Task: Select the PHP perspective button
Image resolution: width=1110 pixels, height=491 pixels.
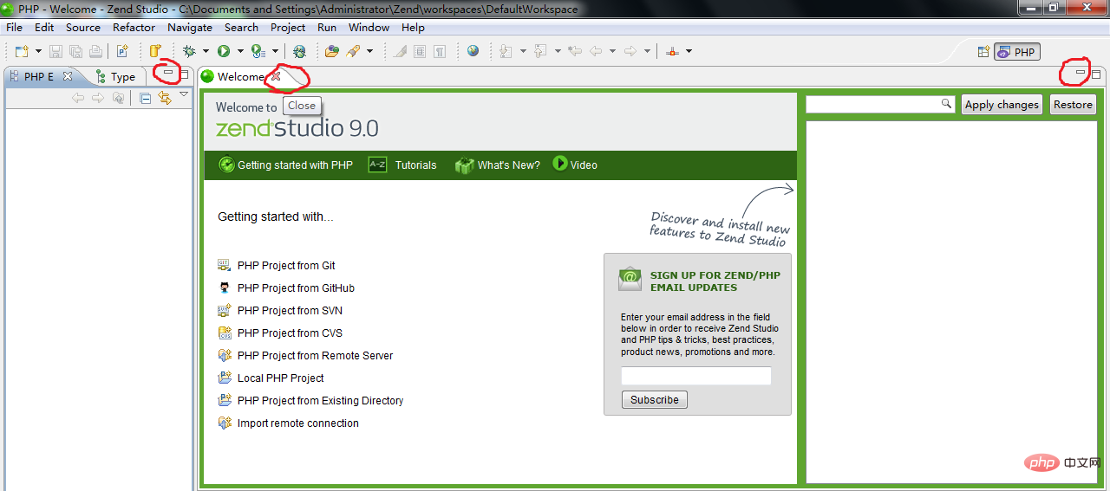Action: point(1016,52)
